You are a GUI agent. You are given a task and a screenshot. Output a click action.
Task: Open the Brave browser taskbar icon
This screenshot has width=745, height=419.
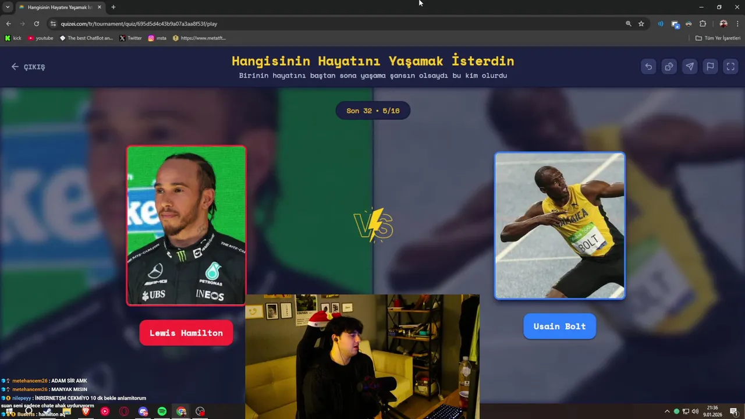(x=86, y=411)
